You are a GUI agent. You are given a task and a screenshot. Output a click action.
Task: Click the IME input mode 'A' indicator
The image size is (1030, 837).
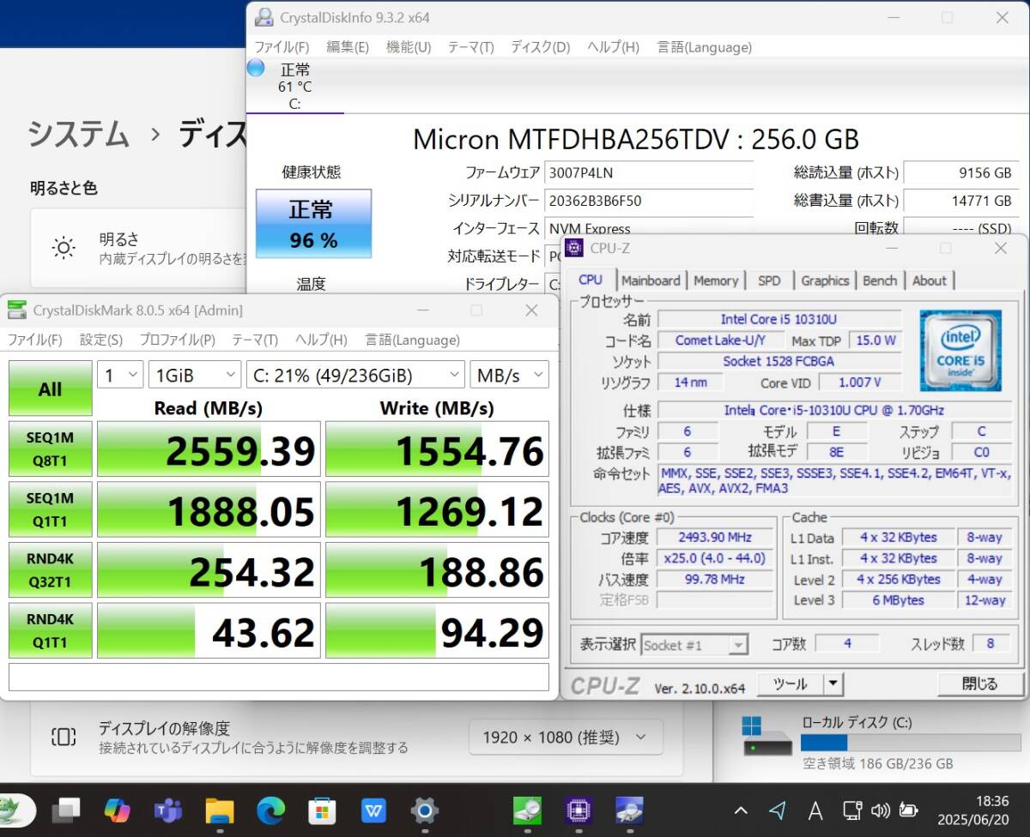coord(815,810)
